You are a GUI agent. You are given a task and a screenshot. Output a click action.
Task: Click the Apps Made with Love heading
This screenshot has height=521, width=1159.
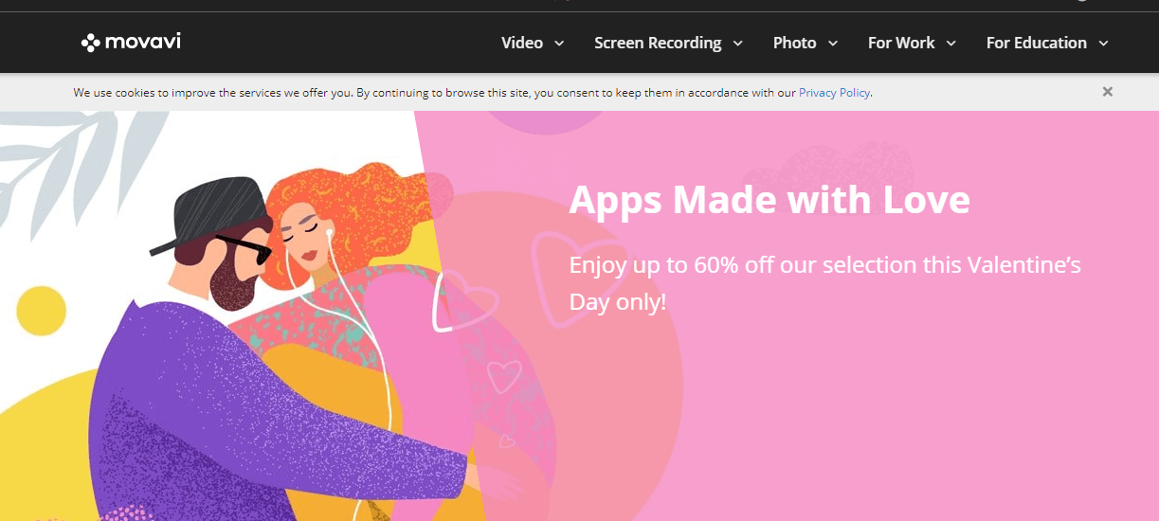(770, 200)
